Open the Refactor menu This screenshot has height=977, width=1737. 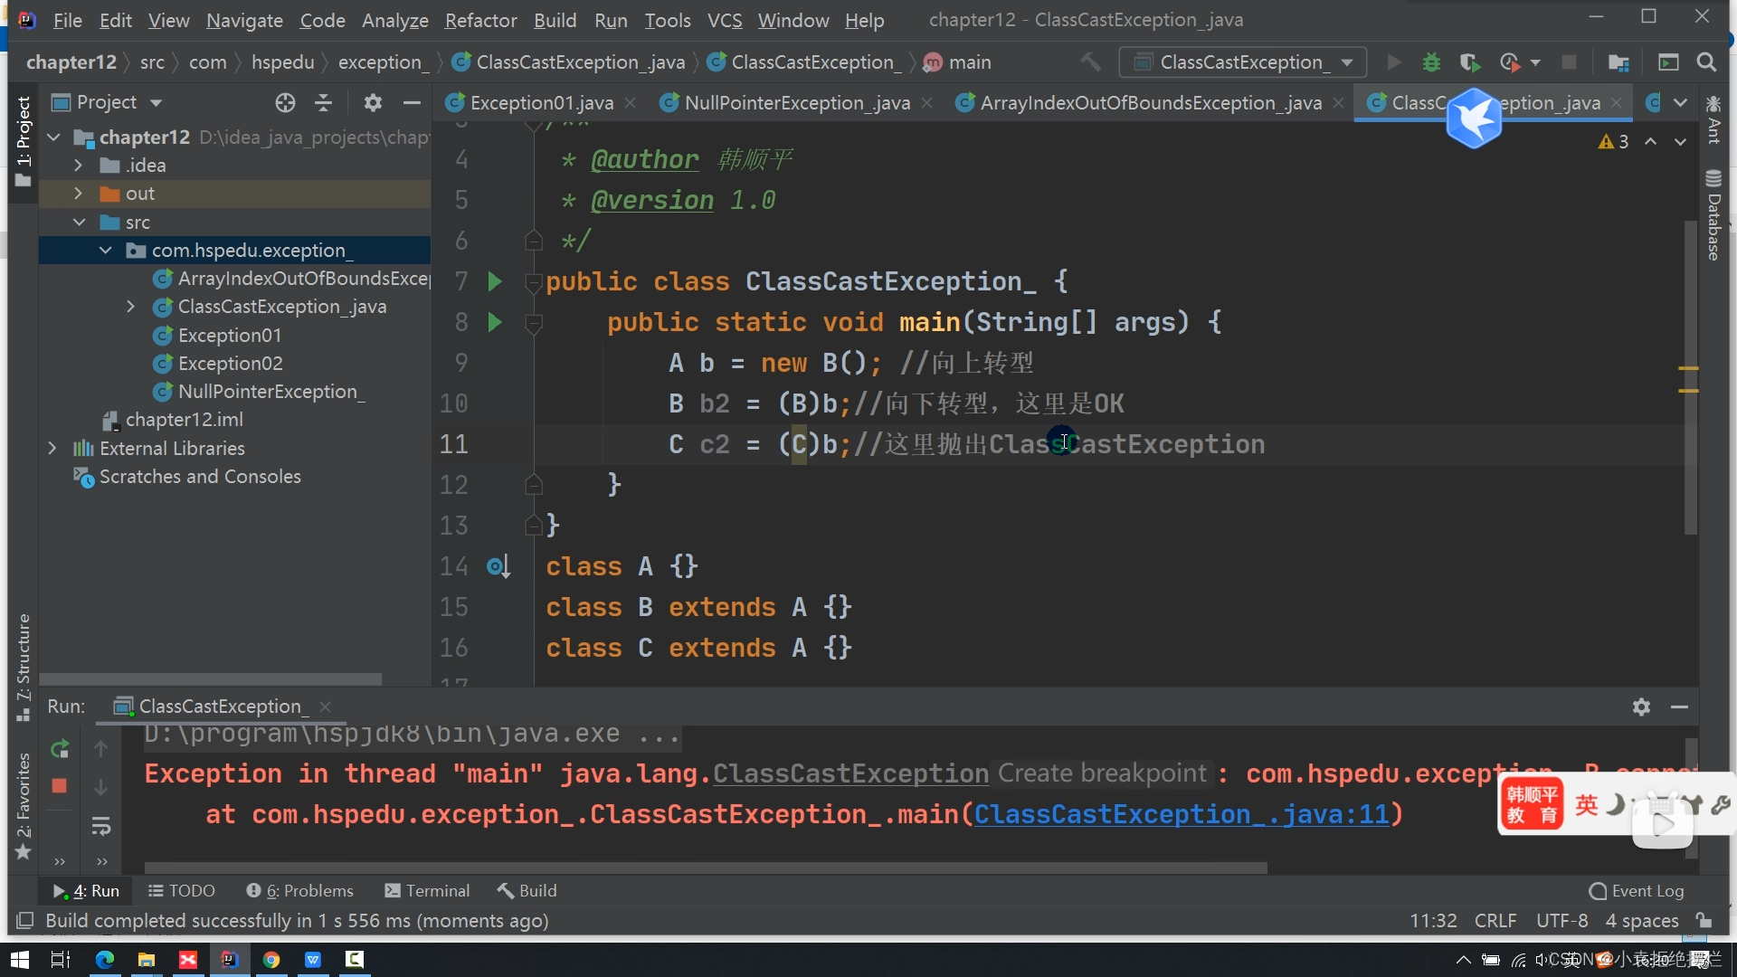click(480, 20)
